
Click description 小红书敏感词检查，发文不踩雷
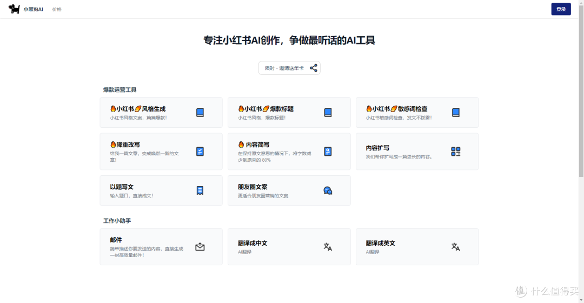[399, 118]
